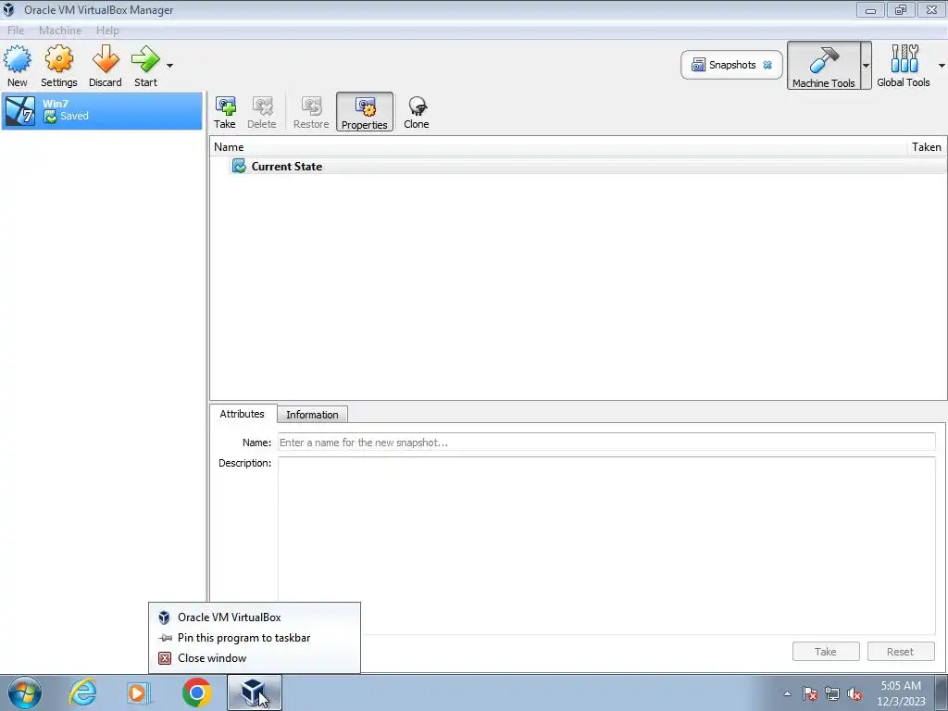Focus the snapshot Name input field
948x711 pixels.
(x=606, y=443)
